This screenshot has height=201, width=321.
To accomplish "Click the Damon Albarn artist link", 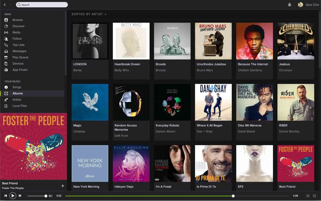I will pyautogui.click(x=165, y=132).
